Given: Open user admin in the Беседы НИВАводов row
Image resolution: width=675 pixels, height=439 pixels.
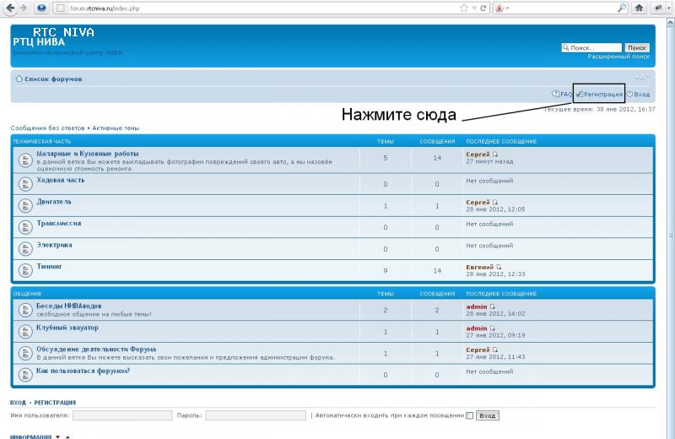Looking at the screenshot, I should [x=477, y=306].
